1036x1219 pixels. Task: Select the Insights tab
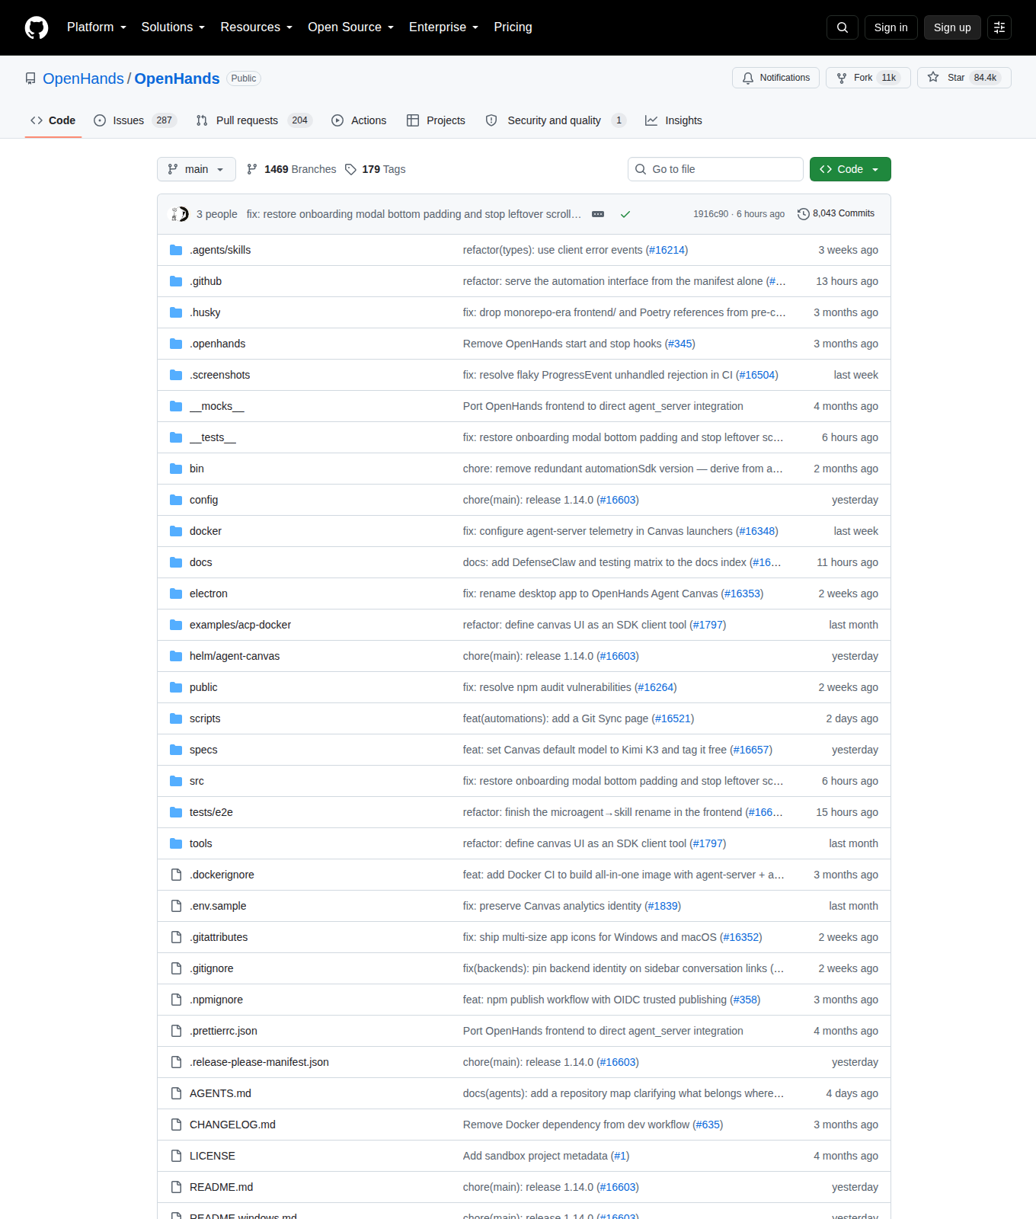click(673, 120)
